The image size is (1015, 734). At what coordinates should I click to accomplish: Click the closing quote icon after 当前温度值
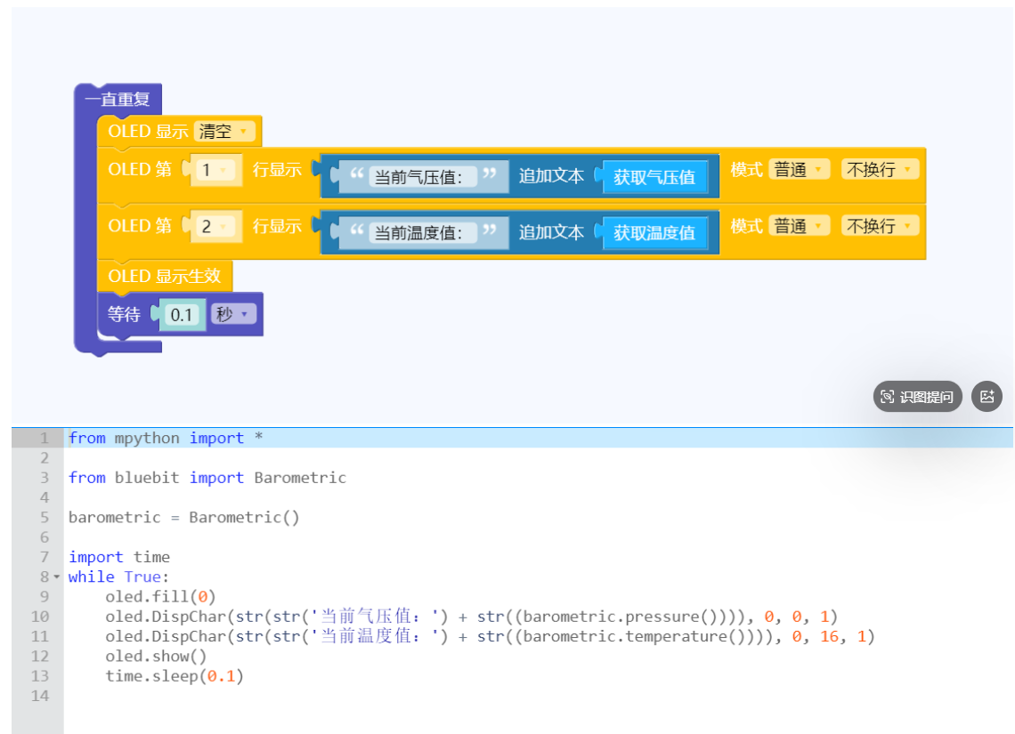[x=490, y=230]
